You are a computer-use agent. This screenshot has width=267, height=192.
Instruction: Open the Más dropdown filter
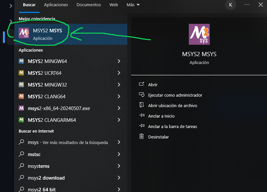tap(133, 5)
